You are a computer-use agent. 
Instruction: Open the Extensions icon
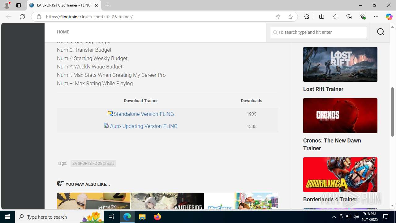click(307, 17)
